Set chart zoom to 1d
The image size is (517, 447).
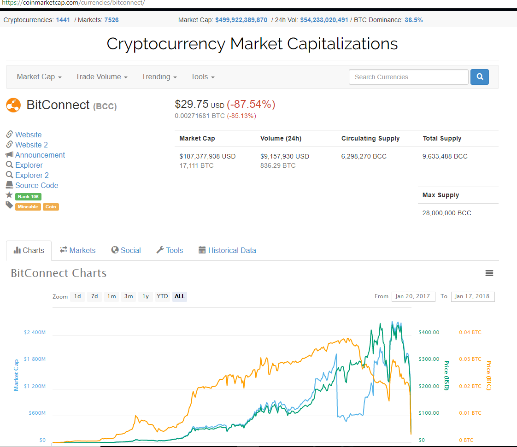coord(77,296)
